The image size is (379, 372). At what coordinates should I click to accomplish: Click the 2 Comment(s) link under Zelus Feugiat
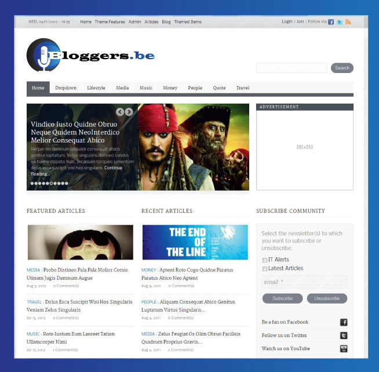point(181,350)
